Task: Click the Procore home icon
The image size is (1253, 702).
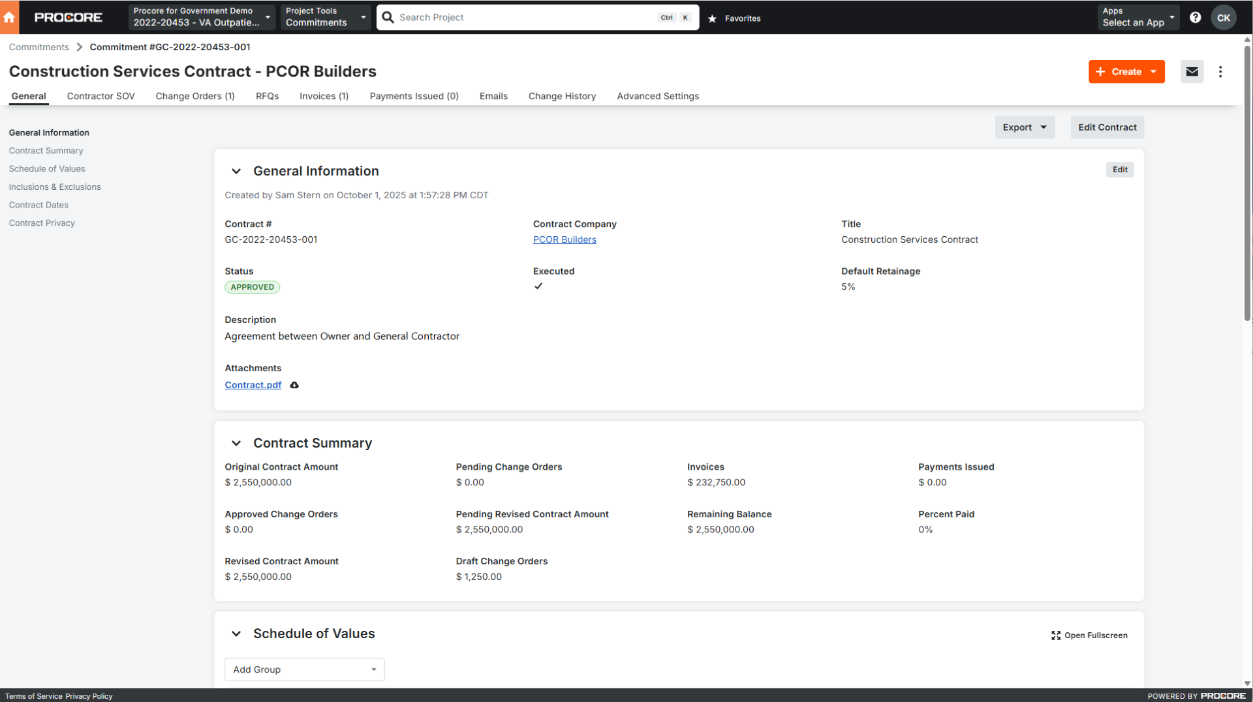Action: (9, 17)
